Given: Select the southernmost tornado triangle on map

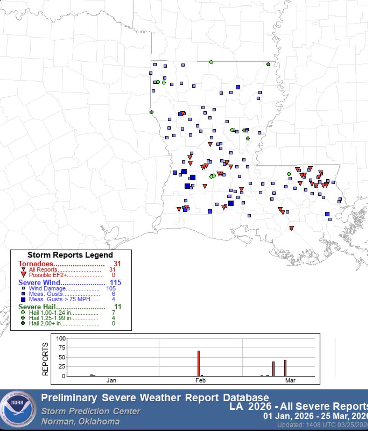Looking at the screenshot, I should tap(291, 228).
